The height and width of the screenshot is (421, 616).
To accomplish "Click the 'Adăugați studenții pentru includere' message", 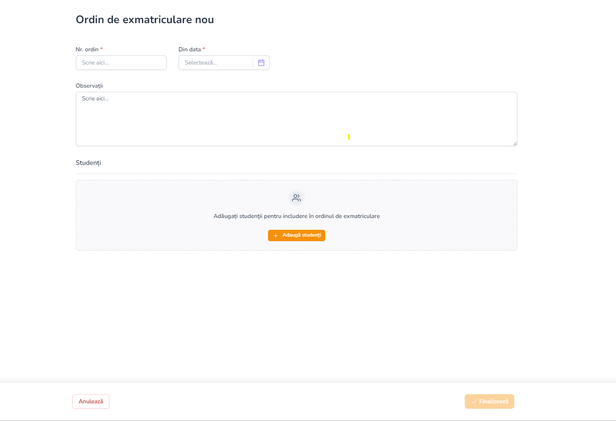I will [297, 216].
